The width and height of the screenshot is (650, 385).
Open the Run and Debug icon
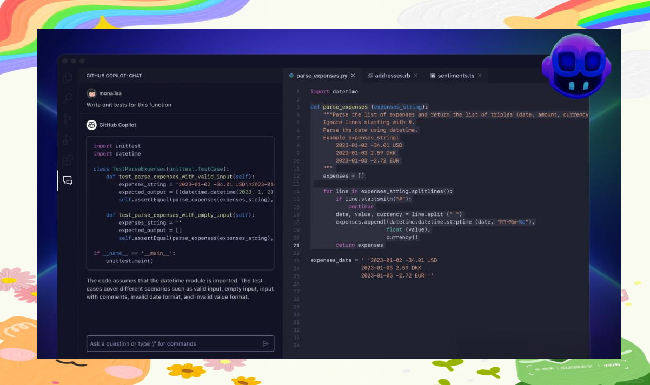(x=68, y=139)
